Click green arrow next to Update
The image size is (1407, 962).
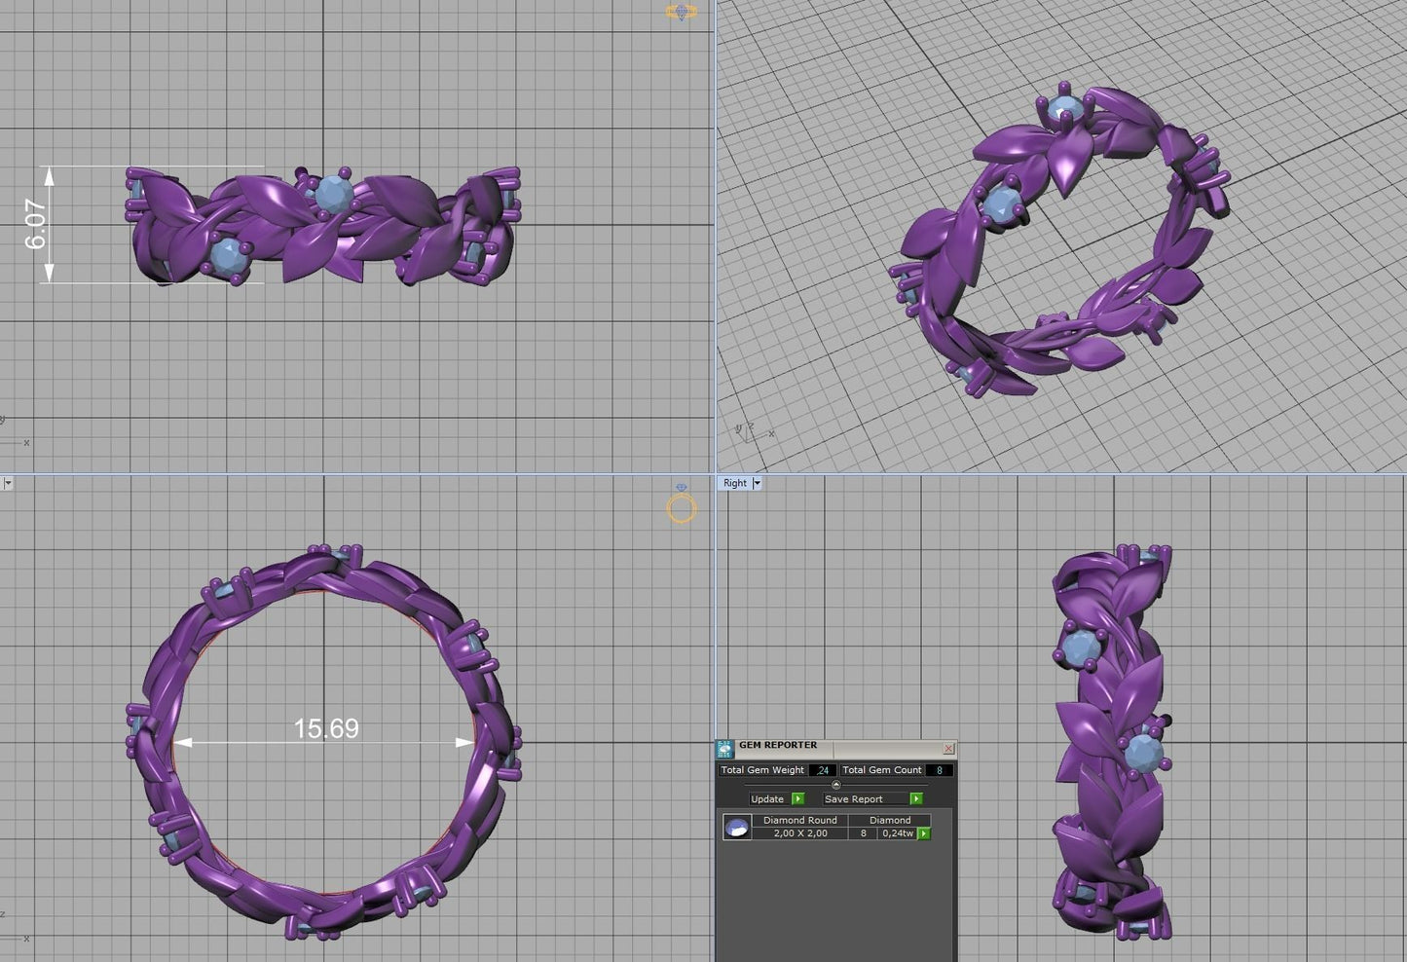[x=797, y=798]
